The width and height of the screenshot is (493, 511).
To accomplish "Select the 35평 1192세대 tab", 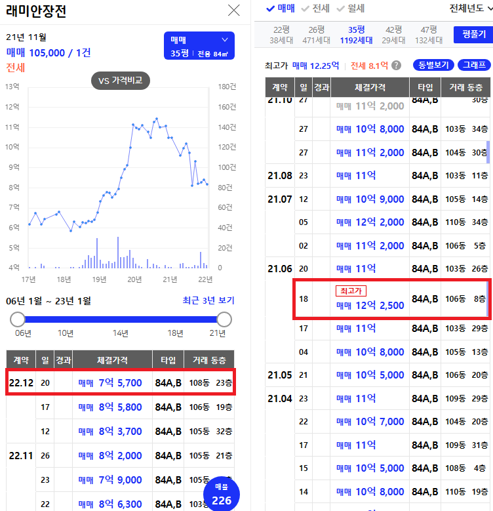I will click(x=356, y=35).
